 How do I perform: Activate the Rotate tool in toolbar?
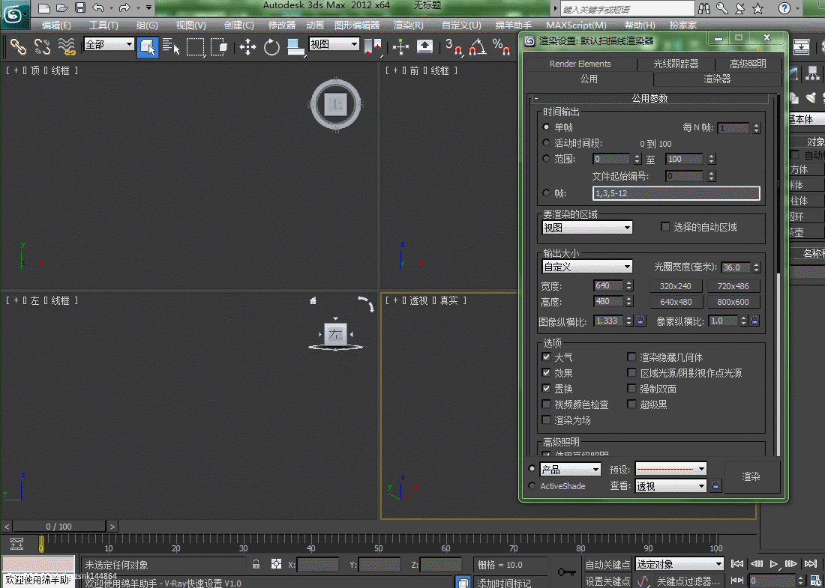click(271, 46)
